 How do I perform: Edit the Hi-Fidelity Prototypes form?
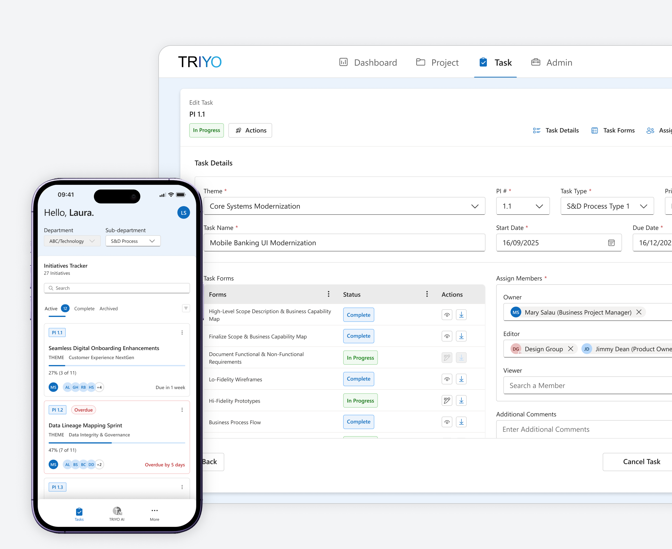point(447,400)
